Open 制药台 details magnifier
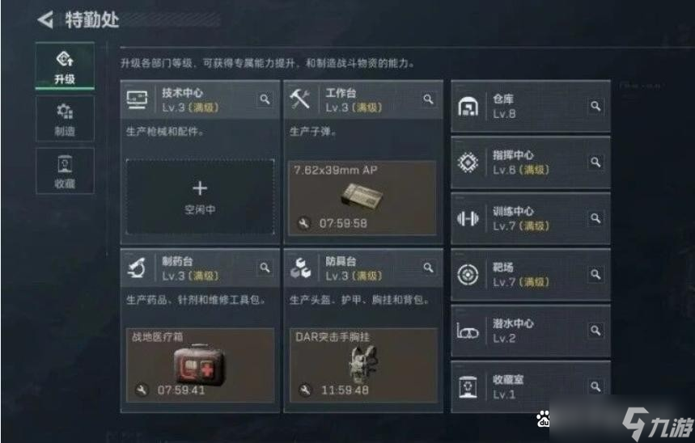Image resolution: width=695 pixels, height=443 pixels. (x=265, y=268)
